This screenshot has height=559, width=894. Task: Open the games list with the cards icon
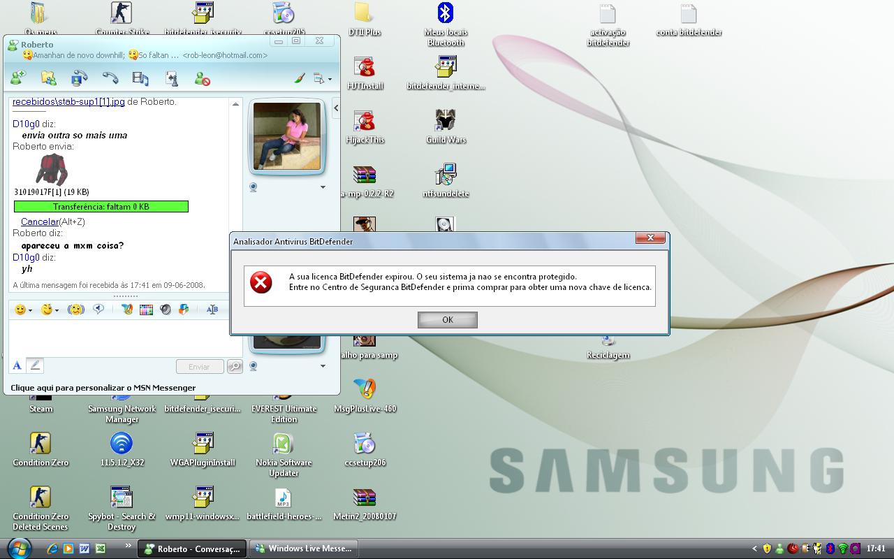[x=171, y=78]
